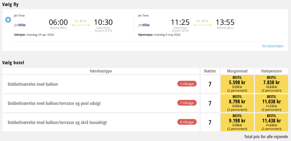Click the outbound Jet Time airline logo
291x141 pixels.
[x=20, y=25]
